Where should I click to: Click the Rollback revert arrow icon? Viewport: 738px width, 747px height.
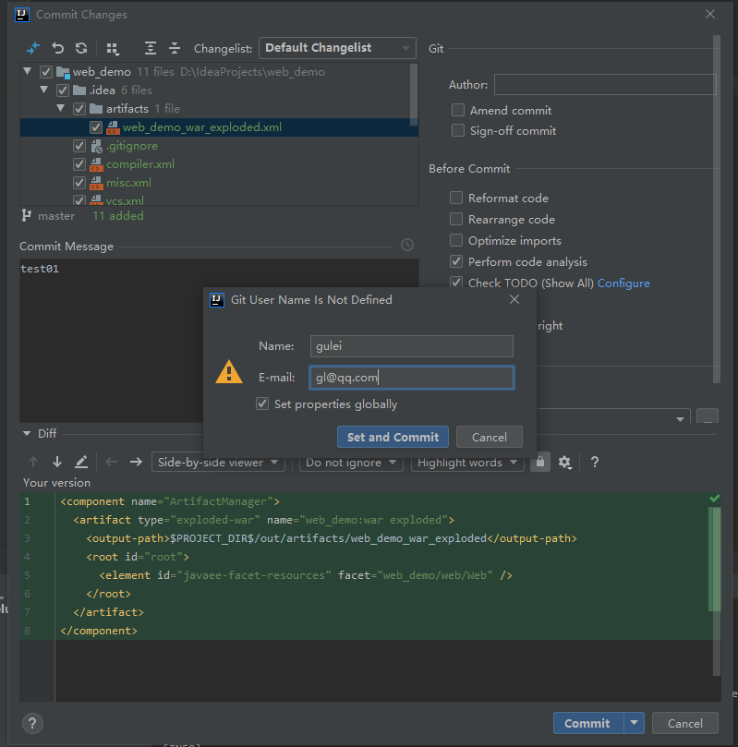57,48
